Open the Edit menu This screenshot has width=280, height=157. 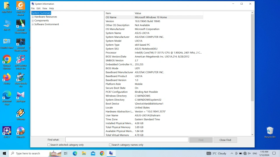[x=38, y=8]
